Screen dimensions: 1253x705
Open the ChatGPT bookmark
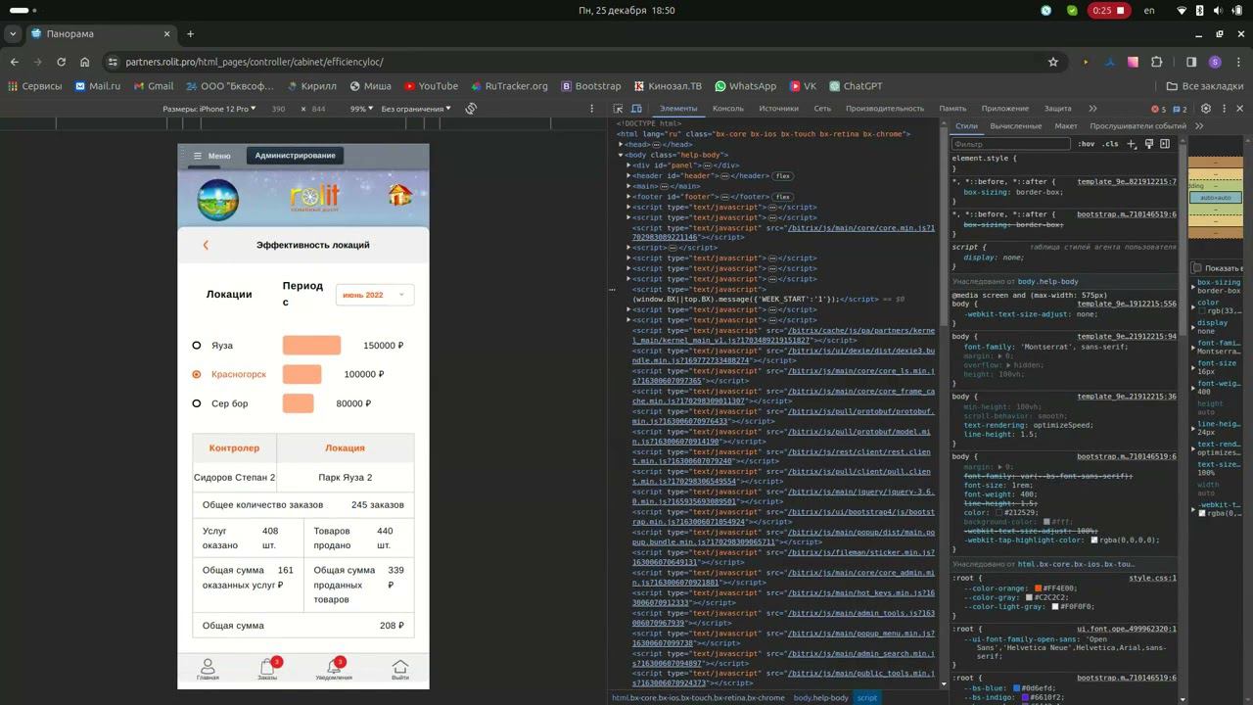(856, 86)
